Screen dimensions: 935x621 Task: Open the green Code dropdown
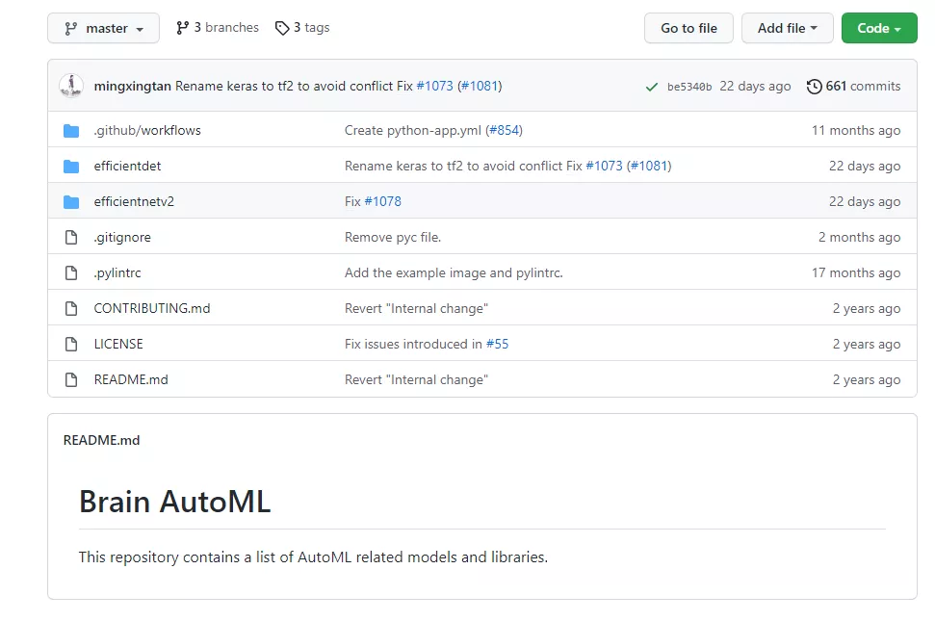tap(878, 28)
